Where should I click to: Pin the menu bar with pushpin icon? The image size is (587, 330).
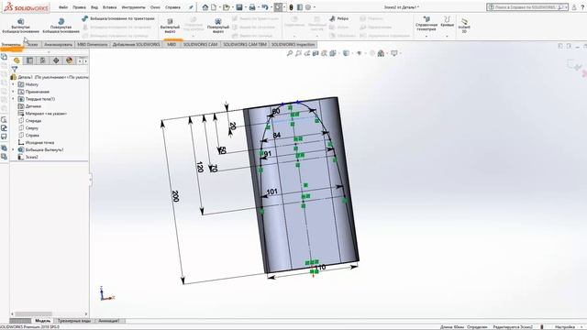(x=191, y=7)
